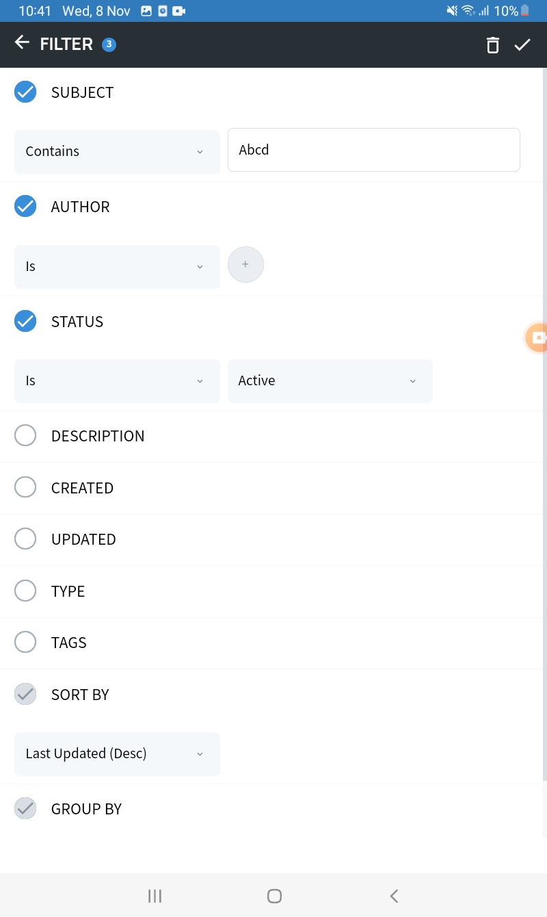Tap the back arrow in Filter header
The image size is (547, 917).
[x=22, y=43]
